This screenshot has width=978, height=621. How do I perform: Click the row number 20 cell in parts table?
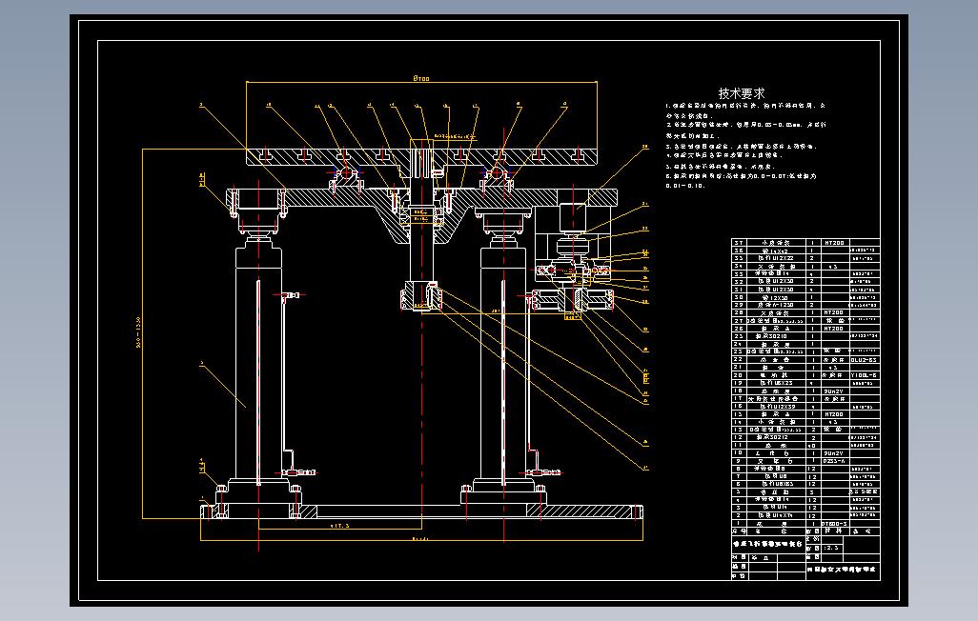click(739, 375)
